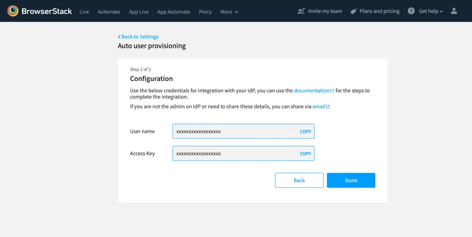Select App Live in top navigation
Screen dimensions: 472x237
[x=139, y=12]
